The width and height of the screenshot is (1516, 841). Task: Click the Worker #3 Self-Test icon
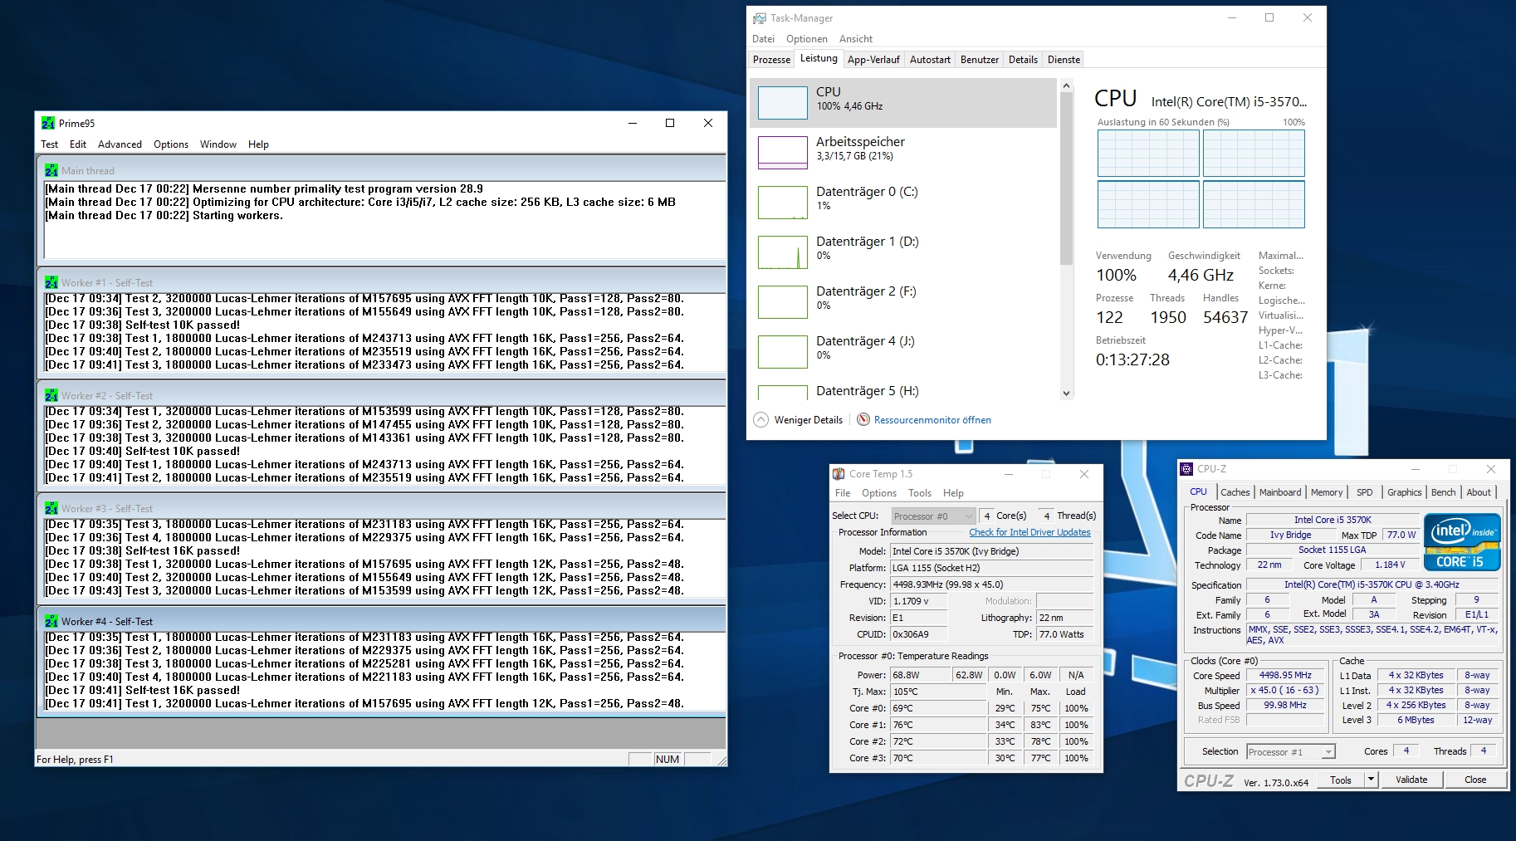point(51,508)
